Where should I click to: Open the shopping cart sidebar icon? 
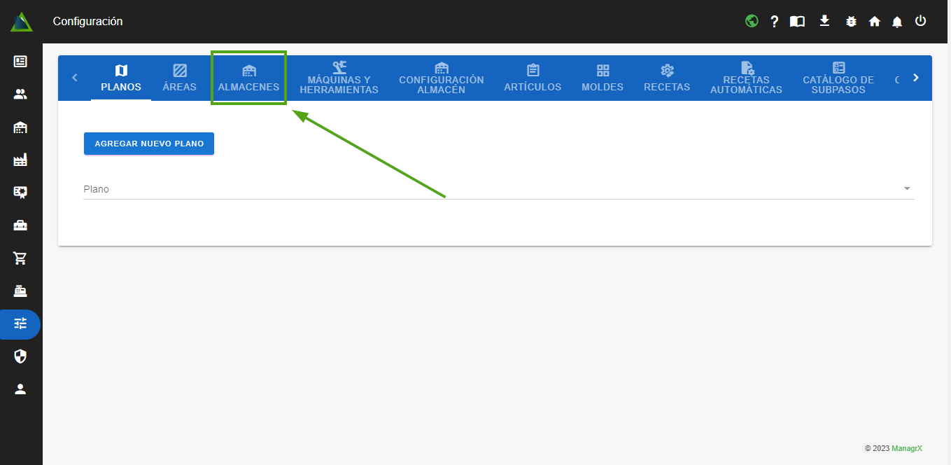pyautogui.click(x=20, y=258)
